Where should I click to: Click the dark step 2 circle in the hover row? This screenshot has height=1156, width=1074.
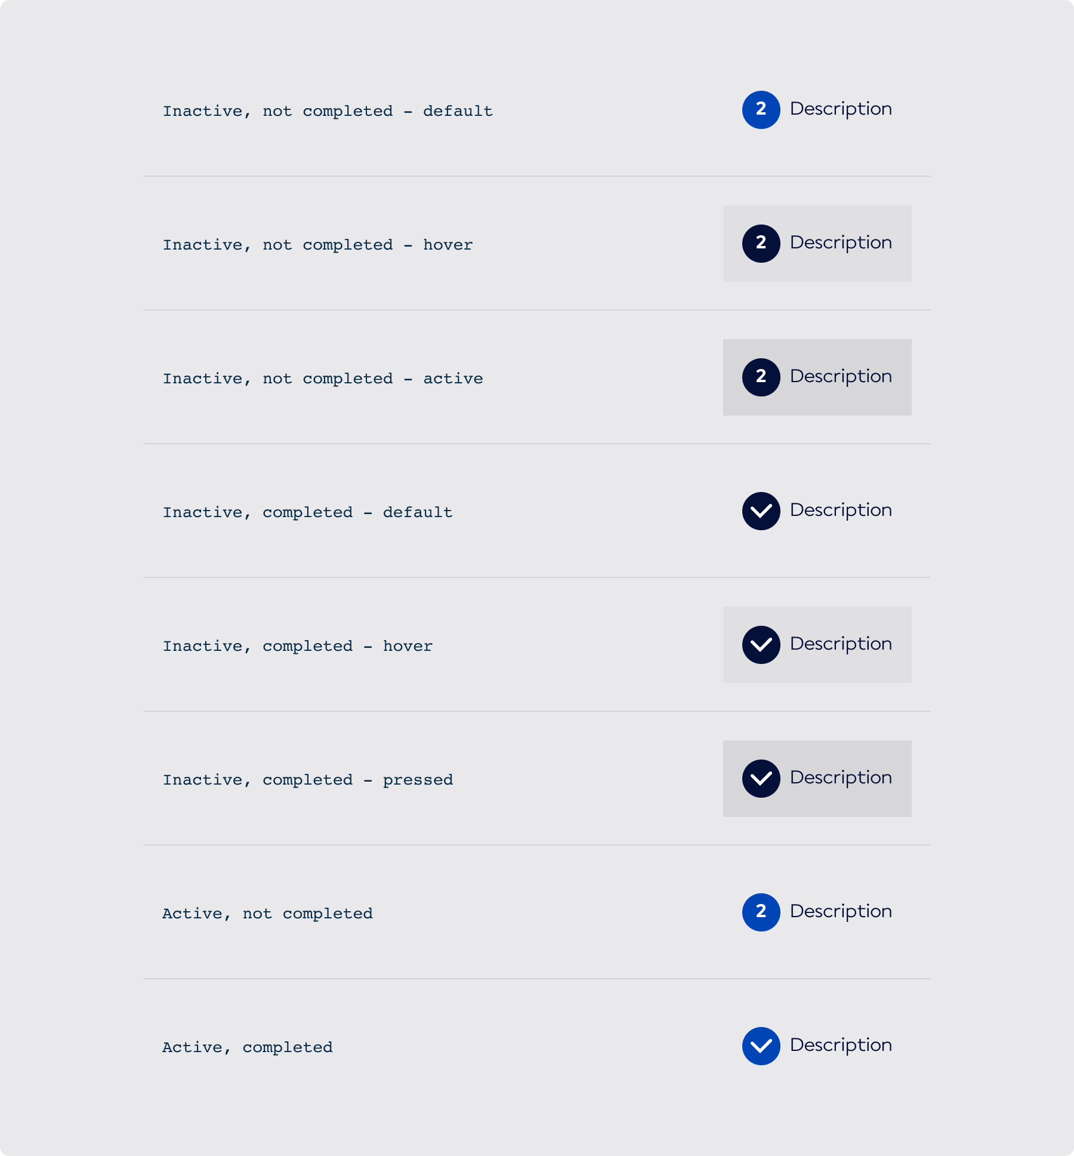761,244
